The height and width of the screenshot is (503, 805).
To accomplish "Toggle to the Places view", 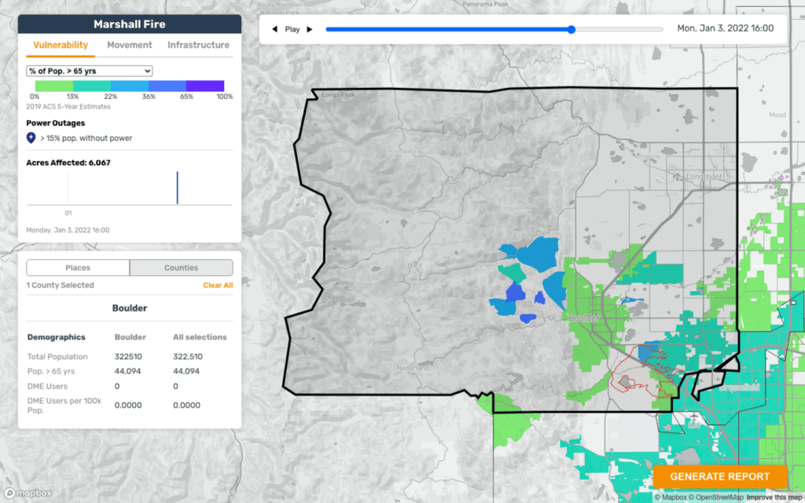I will pyautogui.click(x=78, y=268).
